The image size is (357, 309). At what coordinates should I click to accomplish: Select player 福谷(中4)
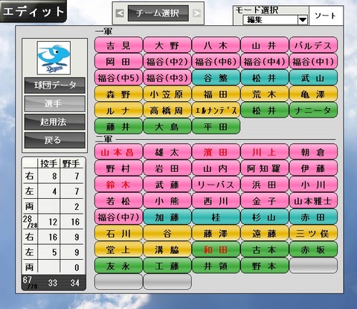click(x=265, y=61)
